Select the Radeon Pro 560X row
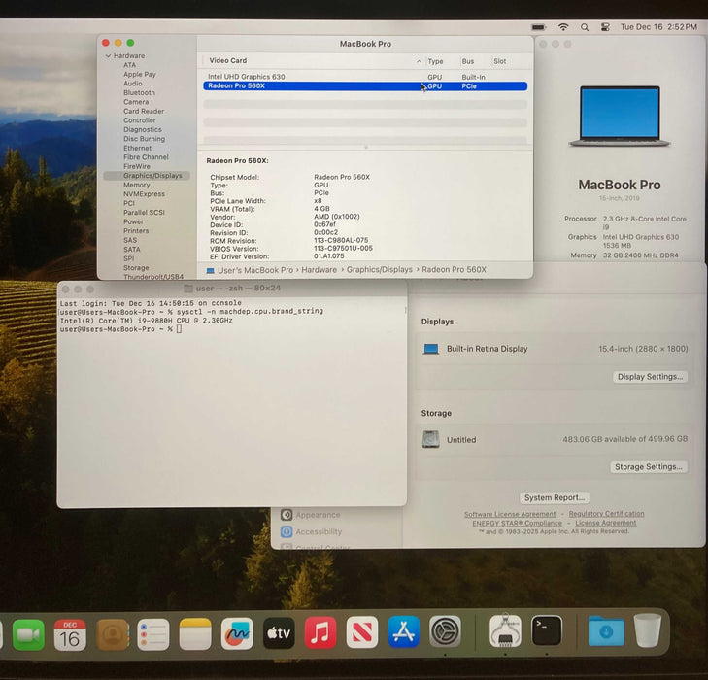 (365, 85)
